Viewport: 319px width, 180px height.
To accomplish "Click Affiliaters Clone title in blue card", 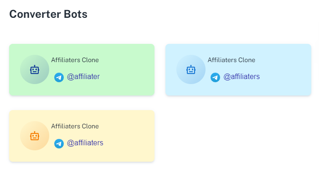I will click(232, 60).
